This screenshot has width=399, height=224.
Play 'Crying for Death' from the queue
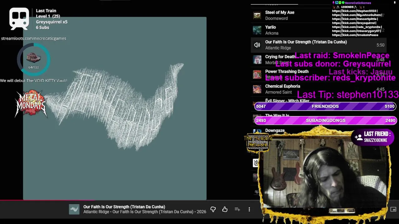pos(280,57)
